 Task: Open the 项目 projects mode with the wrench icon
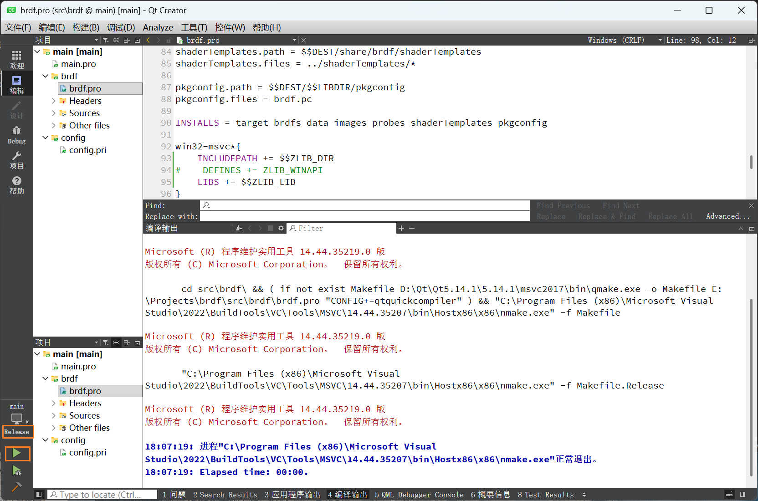click(16, 160)
